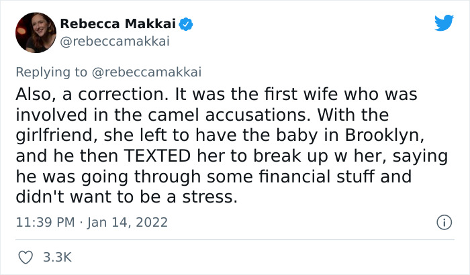Click "Also, a correction." in the tweet
The width and height of the screenshot is (470, 275).
90,93
